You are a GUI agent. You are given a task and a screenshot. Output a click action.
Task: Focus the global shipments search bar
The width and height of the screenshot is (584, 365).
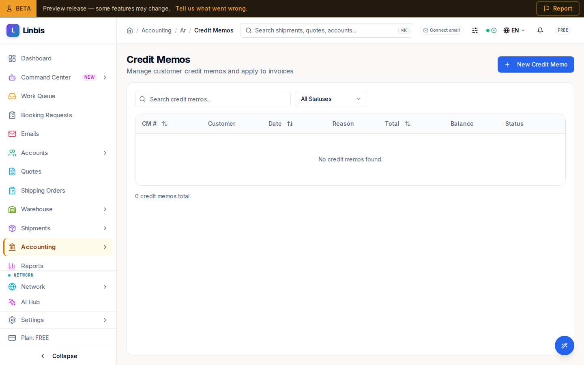(326, 30)
